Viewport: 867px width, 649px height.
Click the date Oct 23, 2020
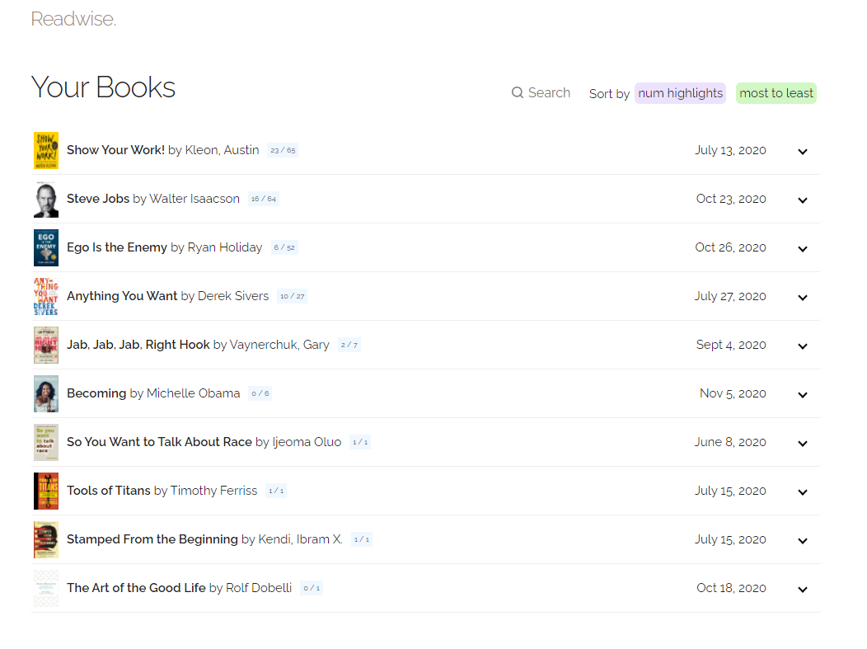(x=731, y=200)
